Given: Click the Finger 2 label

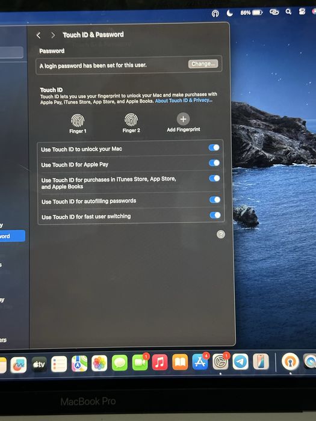Looking at the screenshot, I should pos(131,131).
